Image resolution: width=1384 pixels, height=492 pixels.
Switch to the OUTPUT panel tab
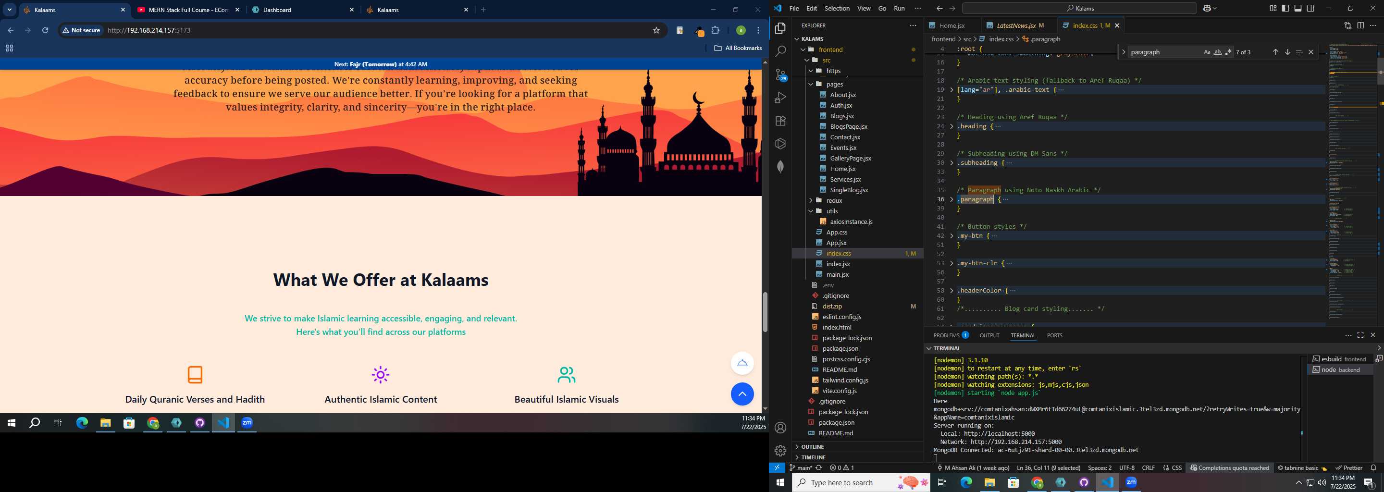coord(989,335)
